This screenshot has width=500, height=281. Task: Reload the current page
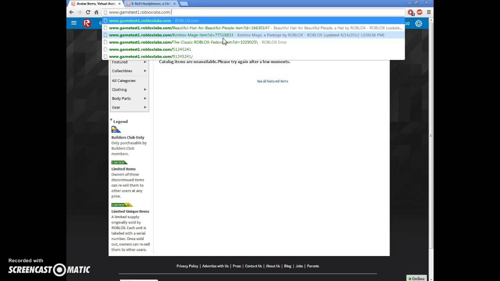coord(88,12)
